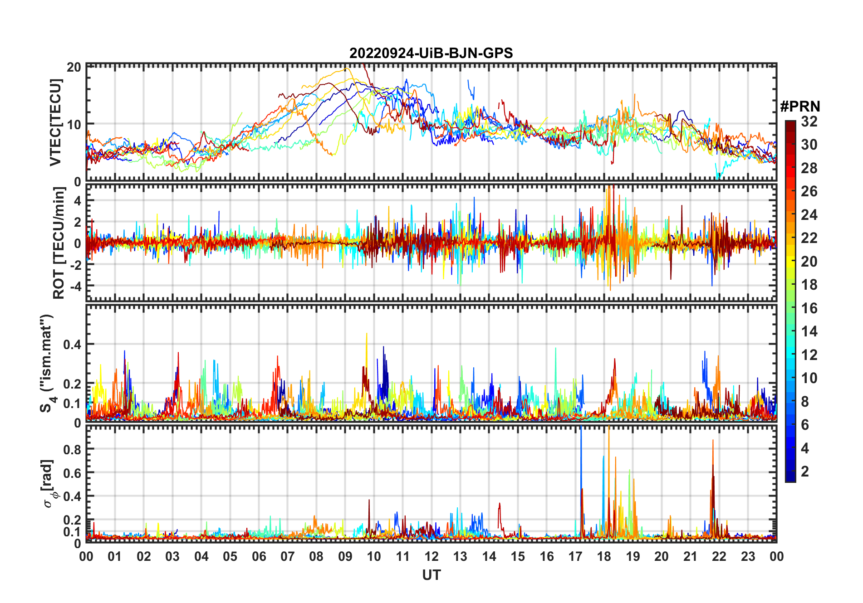The image size is (863, 603).
Task: Click the S4 ("ism.mat") axis label
Action: coord(47,363)
